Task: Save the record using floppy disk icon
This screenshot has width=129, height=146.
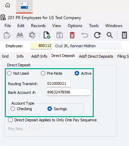Action: click(60, 35)
